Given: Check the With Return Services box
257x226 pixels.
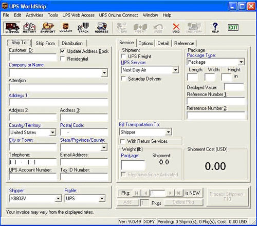Looking at the screenshot, I should pyautogui.click(x=122, y=141).
